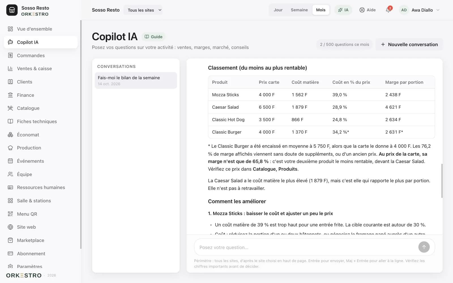The height and width of the screenshot is (283, 453).
Task: Send question with arrow button
Action: (x=424, y=247)
